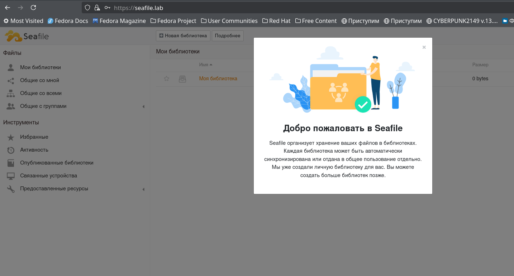514x276 pixels.
Task: Open the CYBERPUNK2149 bookmark
Action: 462,21
